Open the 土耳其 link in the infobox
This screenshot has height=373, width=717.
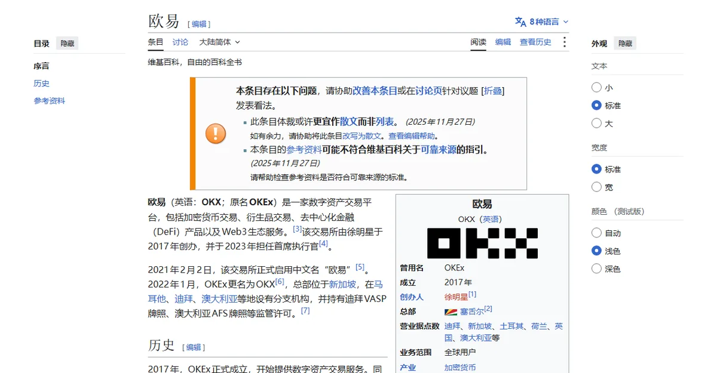point(511,326)
